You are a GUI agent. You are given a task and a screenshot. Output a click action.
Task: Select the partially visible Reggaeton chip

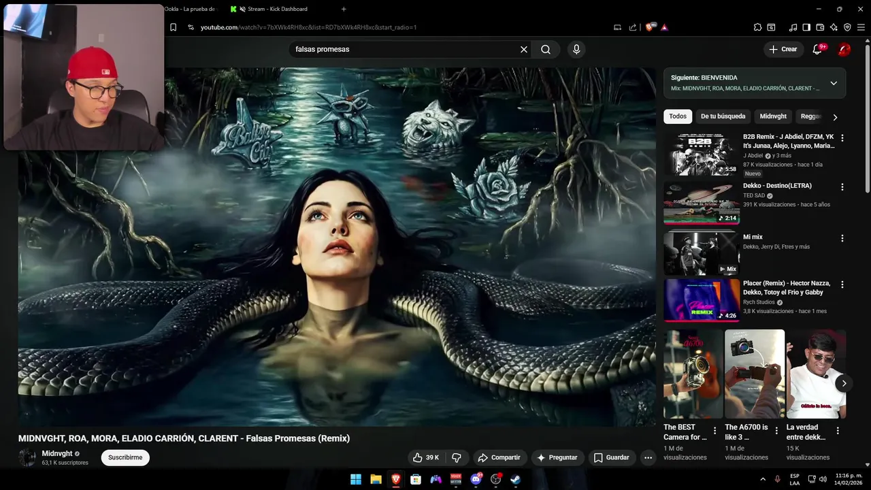point(810,116)
